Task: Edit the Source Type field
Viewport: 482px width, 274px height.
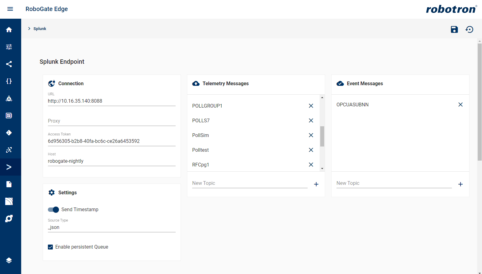Action: pos(112,227)
